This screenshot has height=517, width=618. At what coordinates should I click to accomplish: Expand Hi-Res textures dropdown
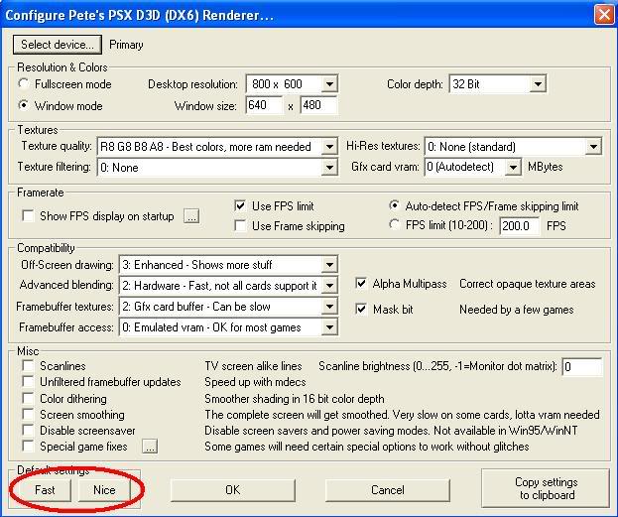click(592, 147)
